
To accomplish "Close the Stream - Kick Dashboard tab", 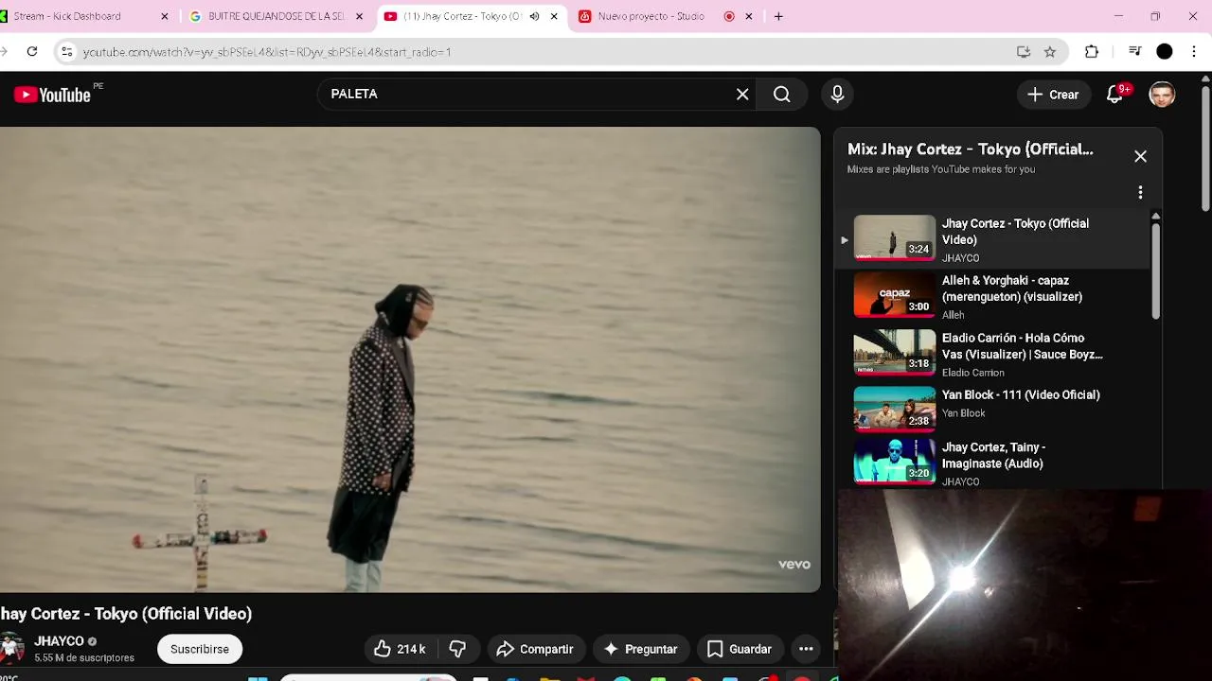I will tap(164, 16).
